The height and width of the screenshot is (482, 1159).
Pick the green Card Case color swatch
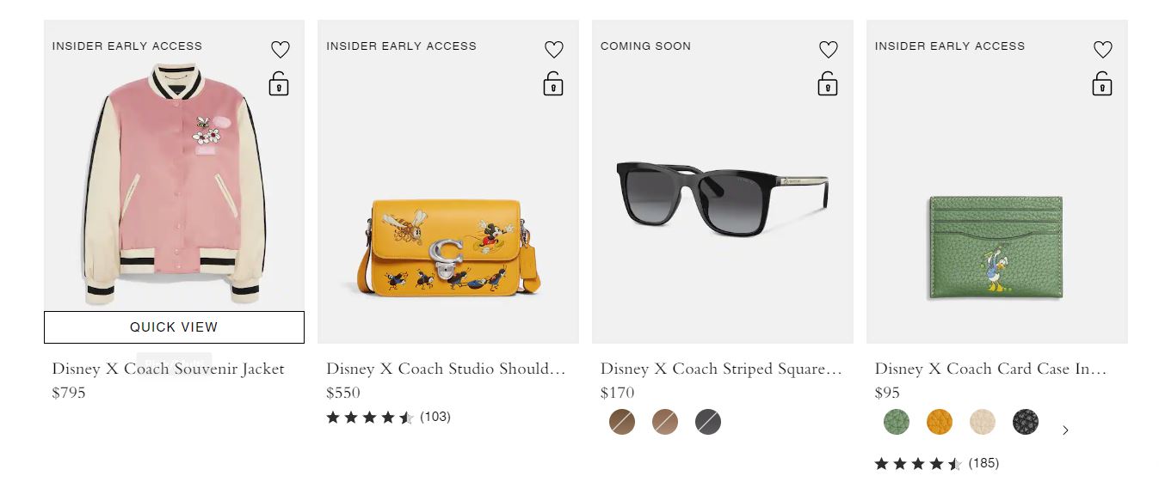(x=897, y=422)
